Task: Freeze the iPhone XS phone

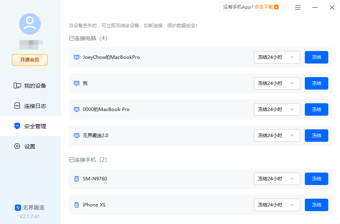Action: click(317, 205)
